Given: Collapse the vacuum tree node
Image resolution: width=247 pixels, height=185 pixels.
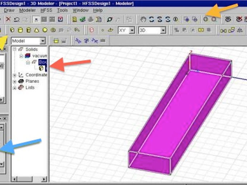Looking at the screenshot, I should [x=21, y=56].
